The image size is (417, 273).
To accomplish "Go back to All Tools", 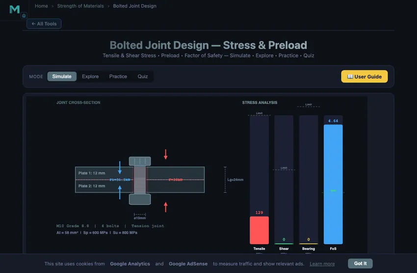I will point(44,24).
